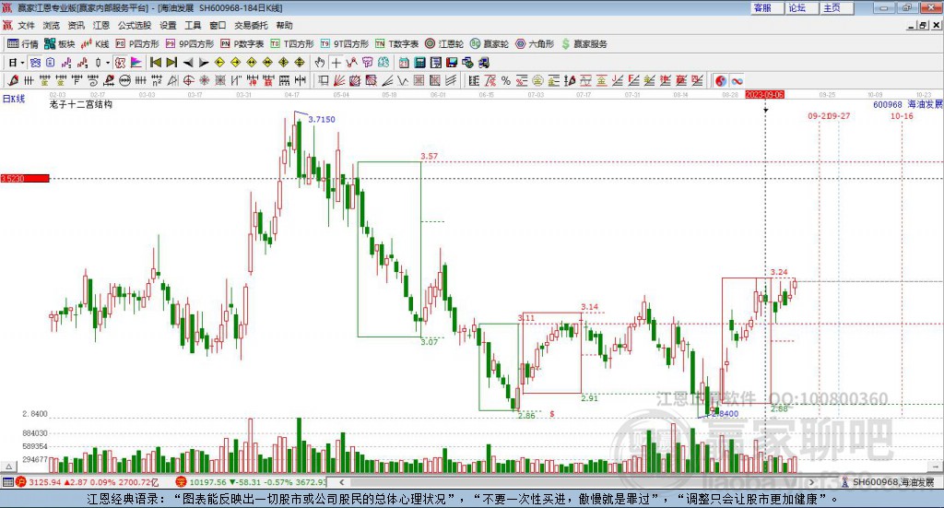Open the calculator icon in toolbar
This screenshot has height=508, width=944.
pyautogui.click(x=420, y=63)
